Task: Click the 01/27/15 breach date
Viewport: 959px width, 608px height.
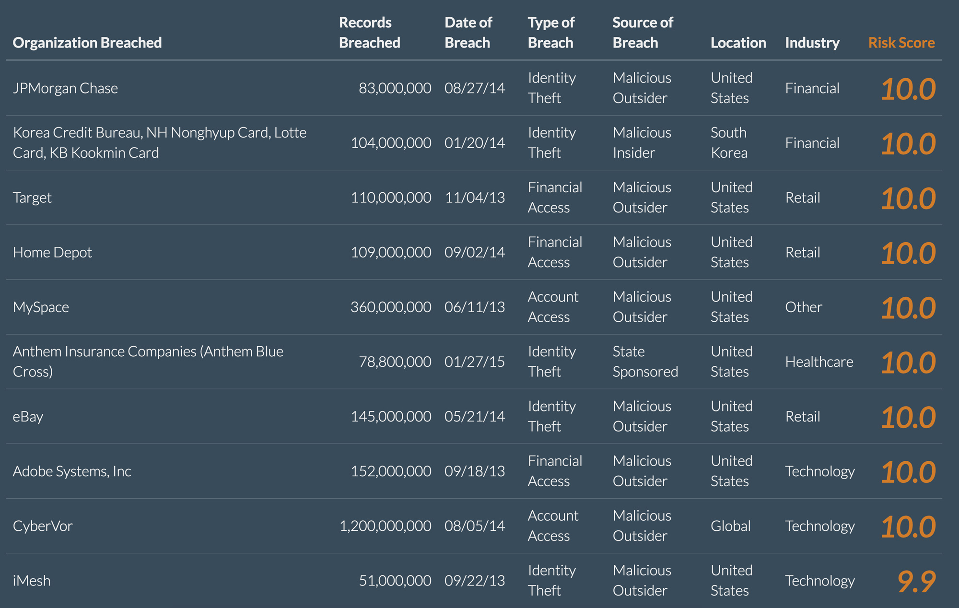Action: point(475,362)
